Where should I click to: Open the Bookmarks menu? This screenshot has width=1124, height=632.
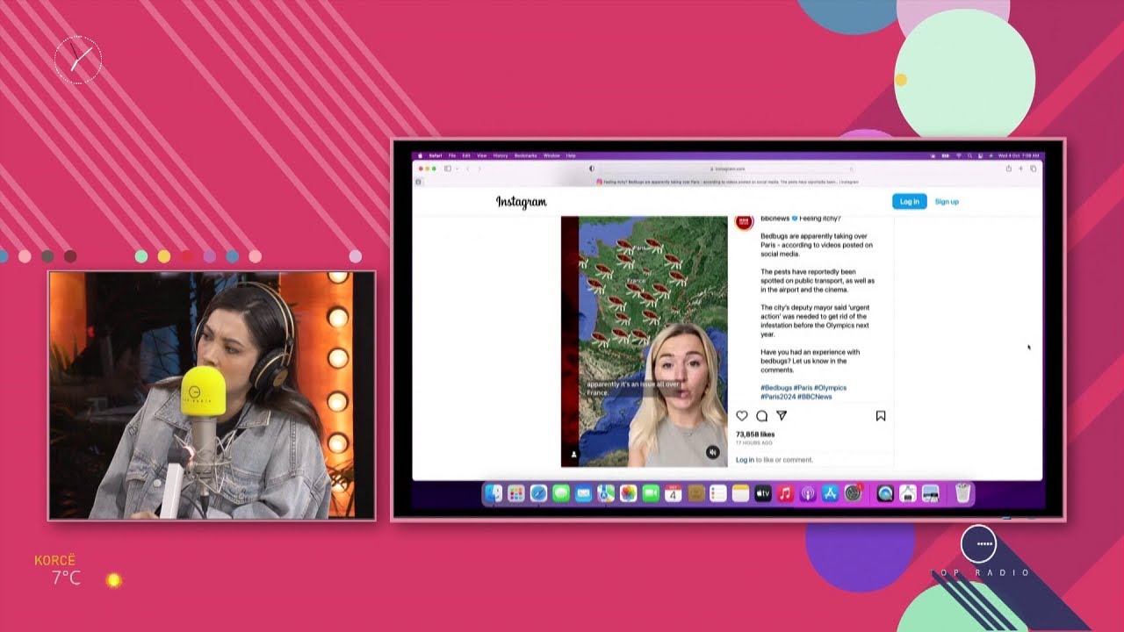(x=525, y=155)
